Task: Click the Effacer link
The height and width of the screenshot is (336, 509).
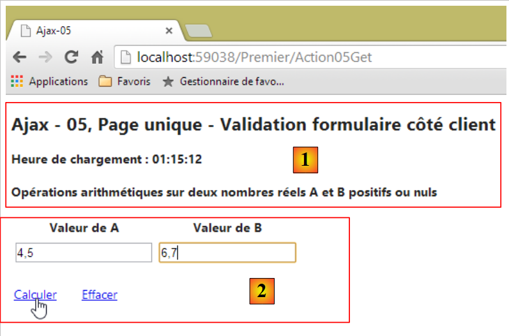Action: pos(99,295)
